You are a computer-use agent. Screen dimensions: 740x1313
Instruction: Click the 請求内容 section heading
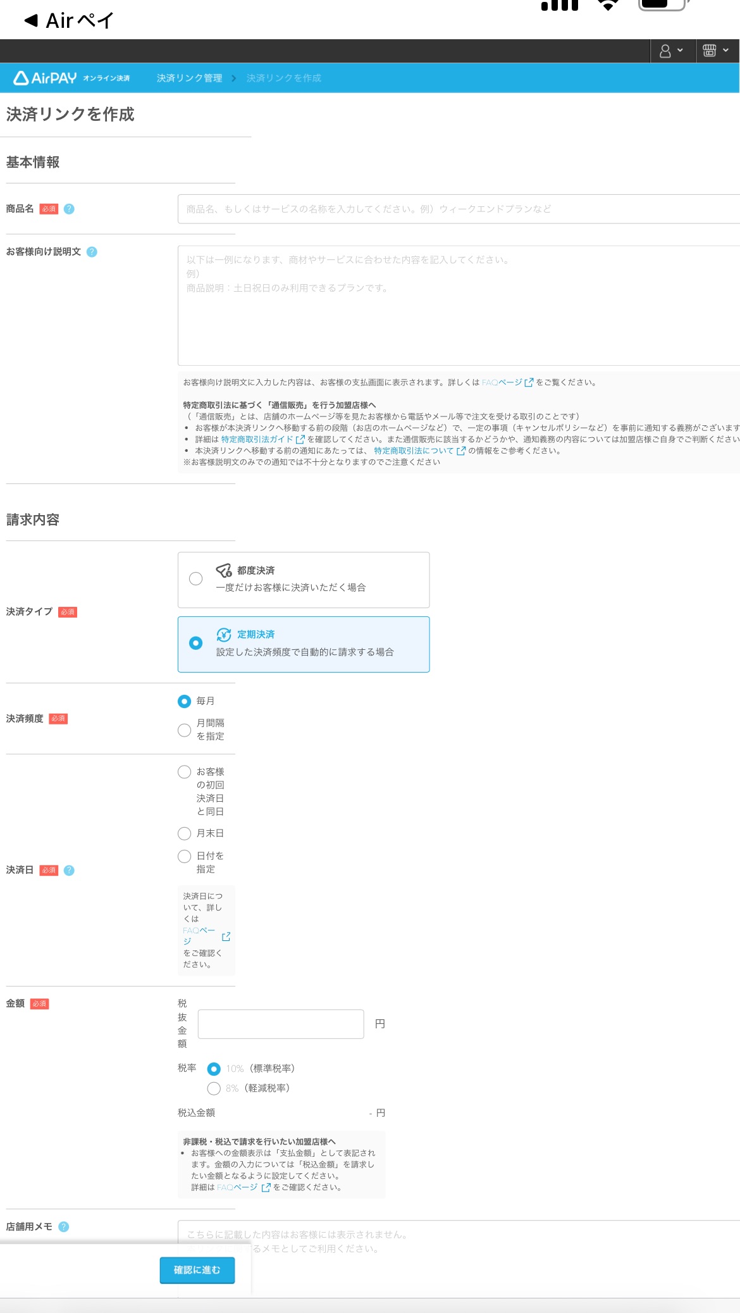click(x=33, y=520)
